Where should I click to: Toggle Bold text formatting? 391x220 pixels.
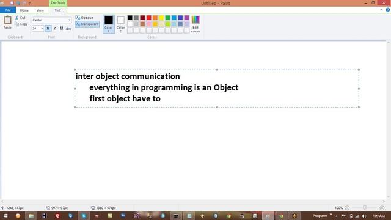click(x=48, y=28)
